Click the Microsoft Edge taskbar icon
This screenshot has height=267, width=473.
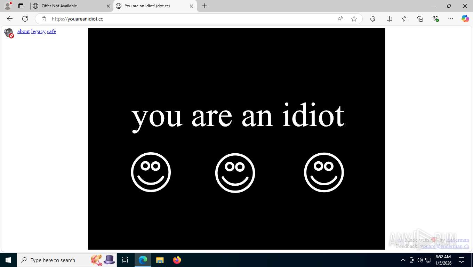(x=143, y=260)
